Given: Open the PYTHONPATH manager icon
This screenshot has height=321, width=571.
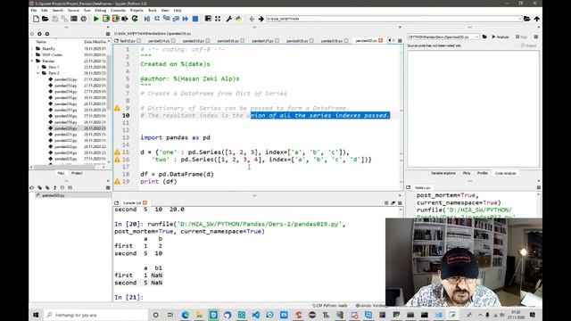Looking at the screenshot, I should (x=238, y=19).
